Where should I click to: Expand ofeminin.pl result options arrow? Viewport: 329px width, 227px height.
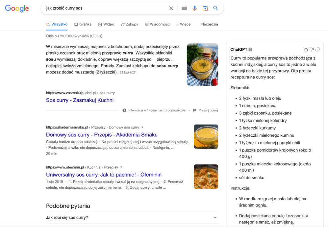tap(121, 167)
